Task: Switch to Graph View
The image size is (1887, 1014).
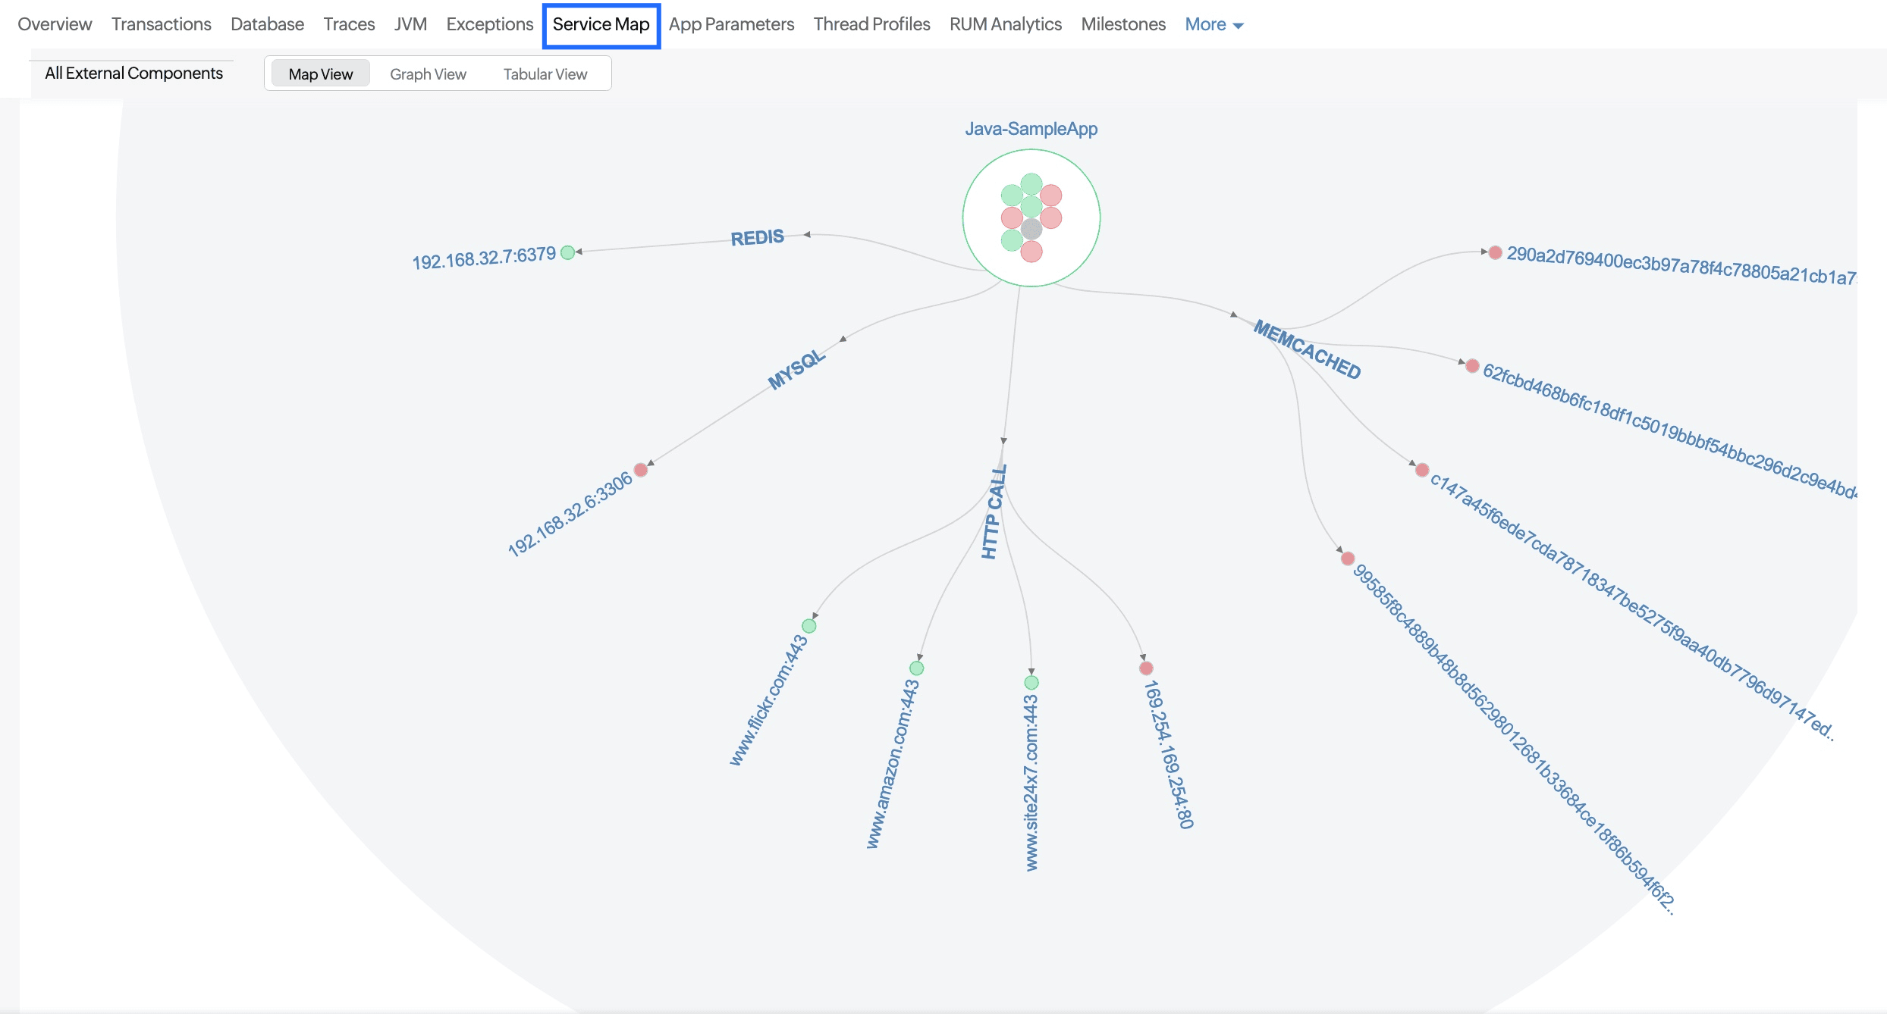Action: click(x=428, y=74)
